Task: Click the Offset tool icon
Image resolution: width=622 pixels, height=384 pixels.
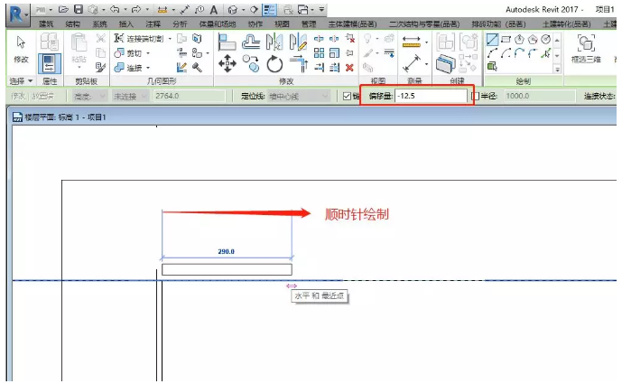Action: 253,42
